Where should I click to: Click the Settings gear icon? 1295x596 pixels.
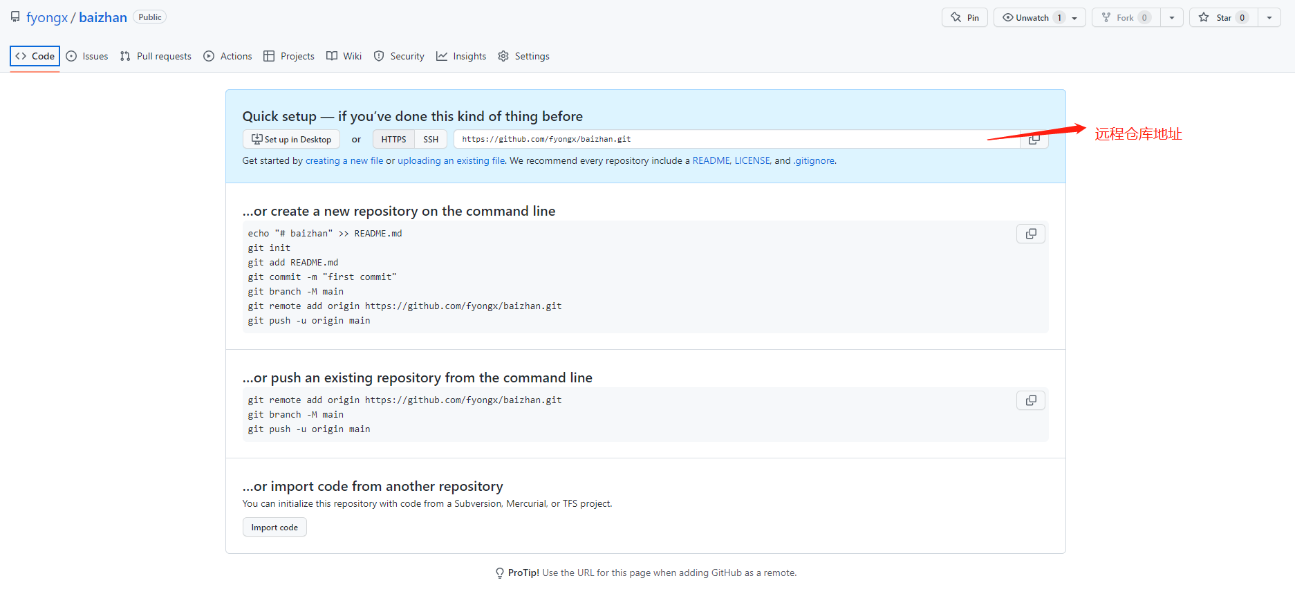503,56
